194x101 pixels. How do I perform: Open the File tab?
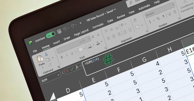[35, 51]
